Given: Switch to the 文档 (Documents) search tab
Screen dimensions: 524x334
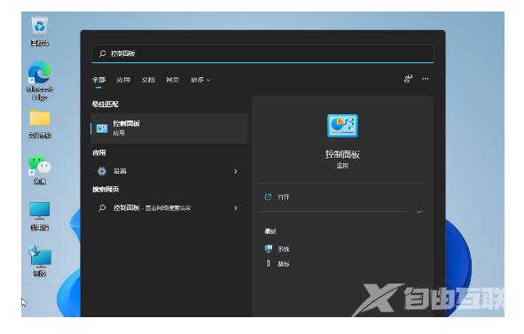Looking at the screenshot, I should pyautogui.click(x=148, y=80).
